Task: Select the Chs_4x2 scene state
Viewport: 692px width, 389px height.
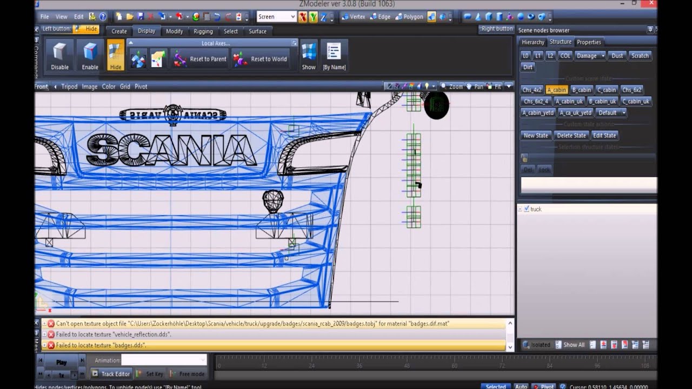Action: point(532,90)
